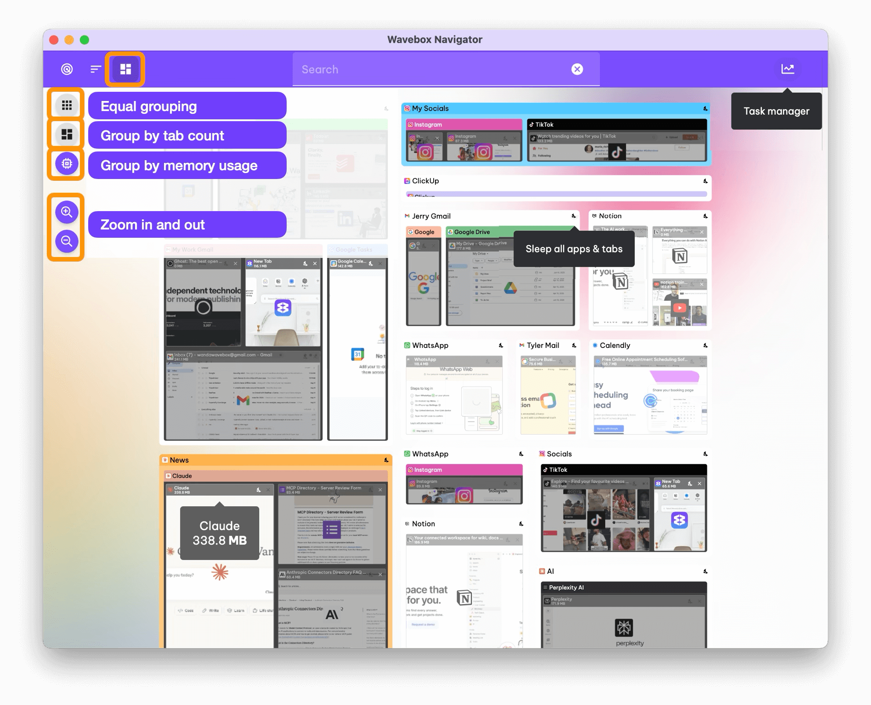Sleep the My Socials group

(705, 109)
